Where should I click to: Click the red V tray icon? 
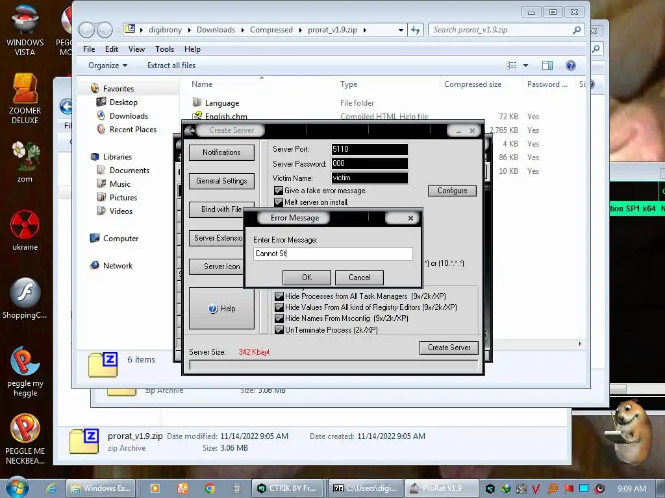[x=536, y=489]
